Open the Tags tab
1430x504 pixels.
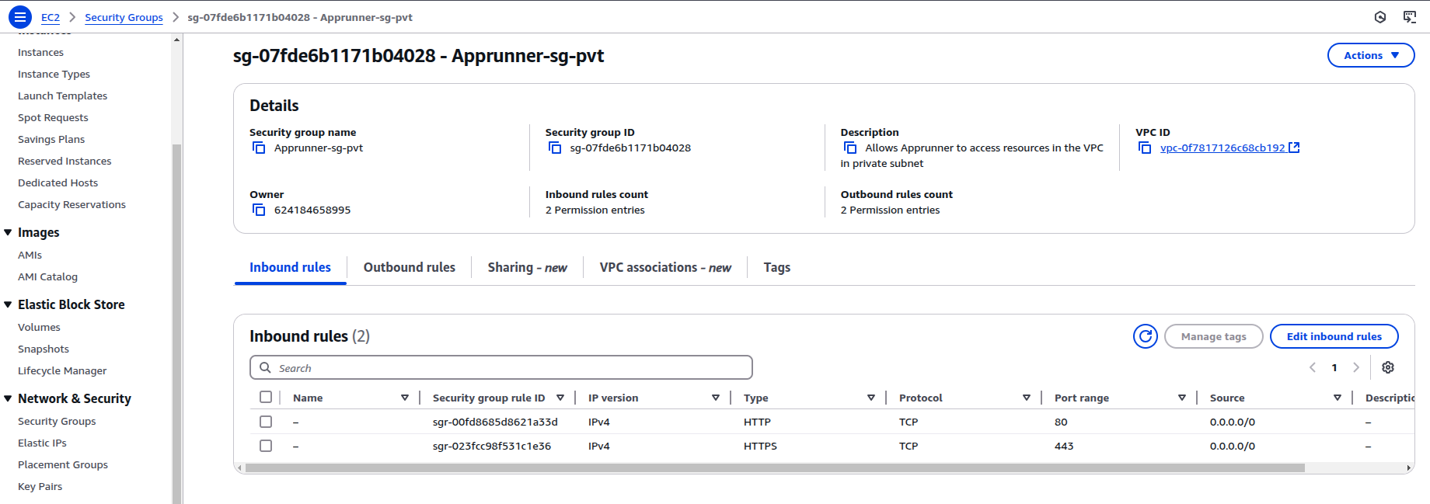tap(776, 267)
